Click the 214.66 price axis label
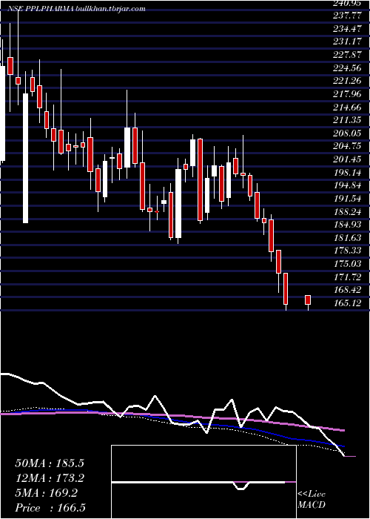 click(x=347, y=108)
